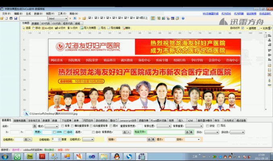
Task: Click the 培训视频 link at top right
Action: (x=251, y=14)
